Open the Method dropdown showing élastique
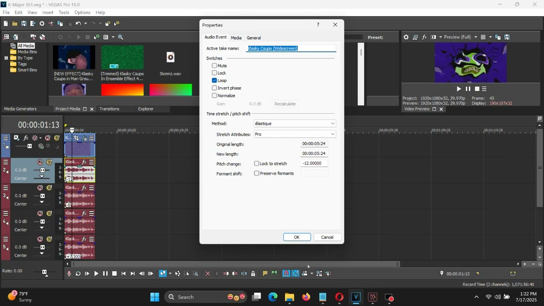This screenshot has width=544, height=306. (x=295, y=124)
